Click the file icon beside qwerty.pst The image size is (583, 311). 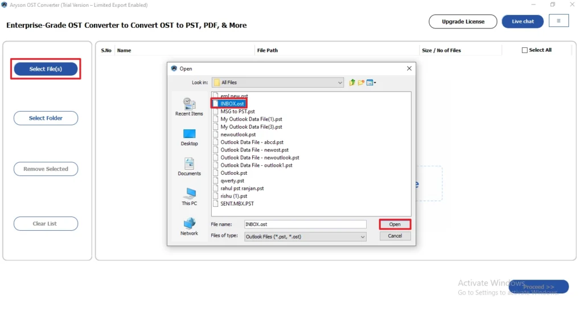(x=216, y=181)
